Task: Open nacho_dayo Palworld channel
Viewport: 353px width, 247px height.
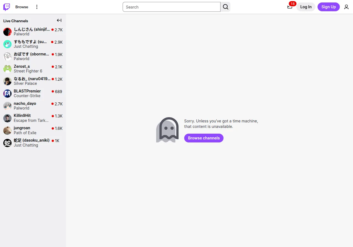Action: pyautogui.click(x=33, y=106)
